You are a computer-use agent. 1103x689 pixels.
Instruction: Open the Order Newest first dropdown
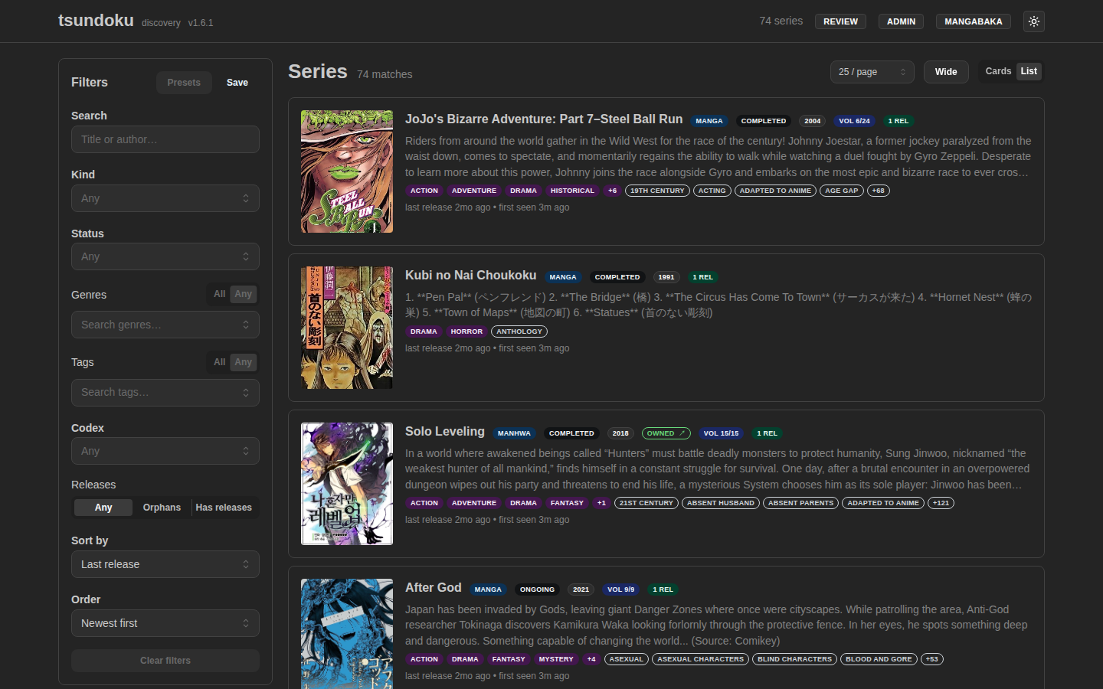tap(165, 623)
